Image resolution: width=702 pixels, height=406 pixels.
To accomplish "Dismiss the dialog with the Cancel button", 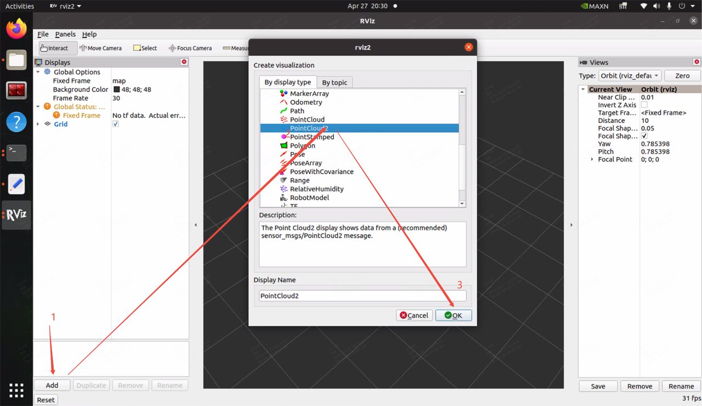I will [x=414, y=315].
